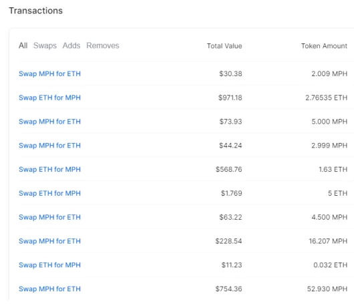The image size is (354, 304).
Task: Sort by the Total Value column header
Action: 224,46
